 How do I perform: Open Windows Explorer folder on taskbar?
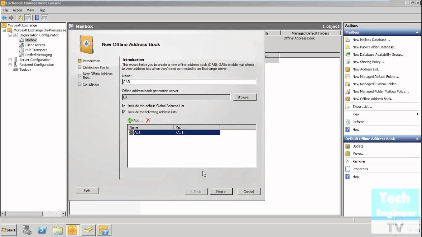click(57, 230)
